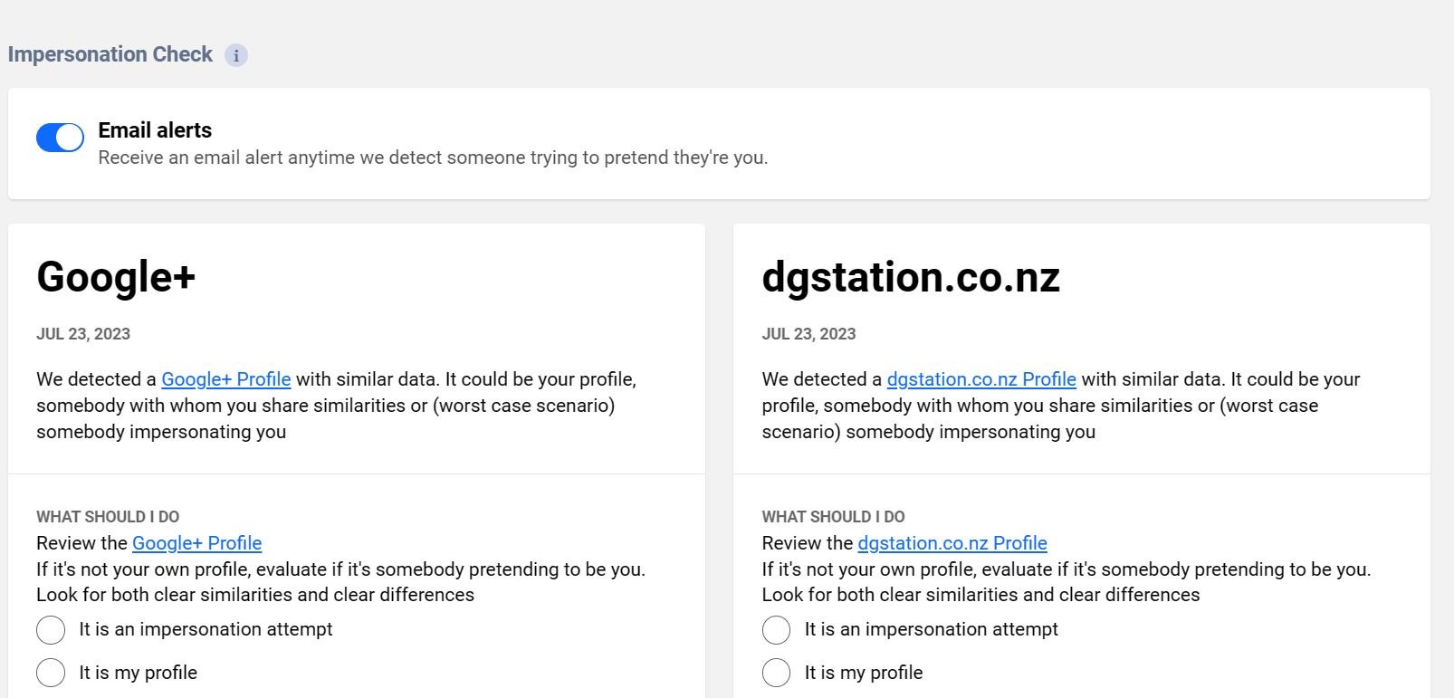1454x698 pixels.
Task: Open Google+ Profile link in detection message
Action: pos(226,379)
